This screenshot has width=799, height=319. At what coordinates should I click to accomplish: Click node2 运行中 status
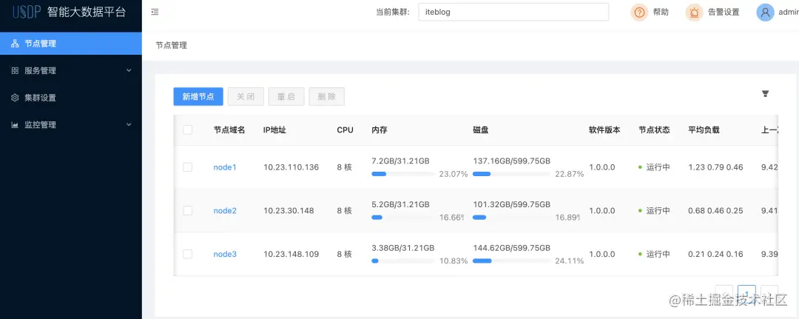pos(654,210)
